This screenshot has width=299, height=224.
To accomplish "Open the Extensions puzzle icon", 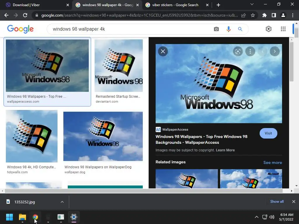I will click(265, 15).
